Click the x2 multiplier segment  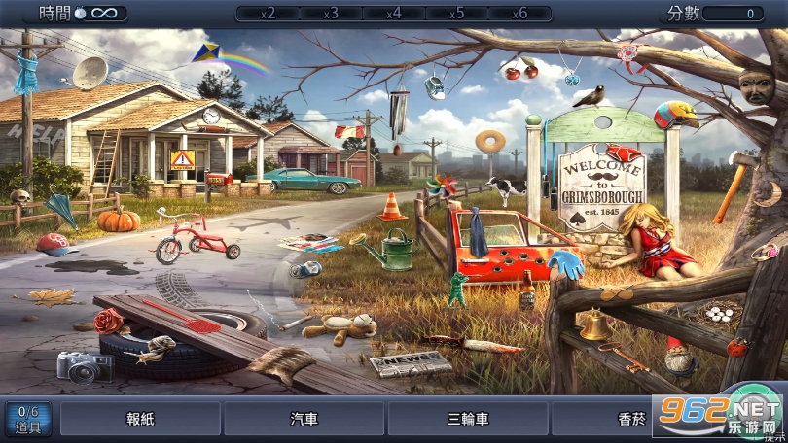(x=266, y=14)
